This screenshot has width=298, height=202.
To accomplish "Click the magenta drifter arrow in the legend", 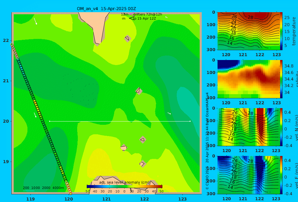I will 132,14.
